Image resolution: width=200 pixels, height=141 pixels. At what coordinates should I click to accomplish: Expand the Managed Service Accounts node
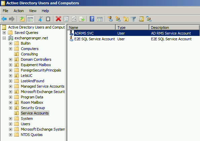tap(10, 86)
